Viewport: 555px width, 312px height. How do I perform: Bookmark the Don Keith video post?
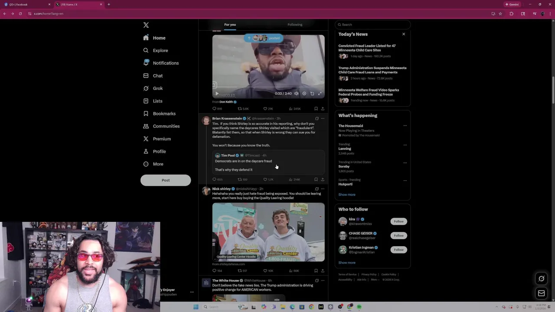316,109
